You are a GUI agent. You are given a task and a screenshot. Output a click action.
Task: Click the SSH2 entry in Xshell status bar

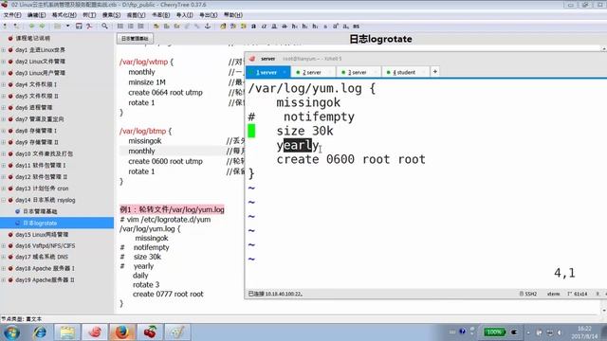tap(528, 295)
